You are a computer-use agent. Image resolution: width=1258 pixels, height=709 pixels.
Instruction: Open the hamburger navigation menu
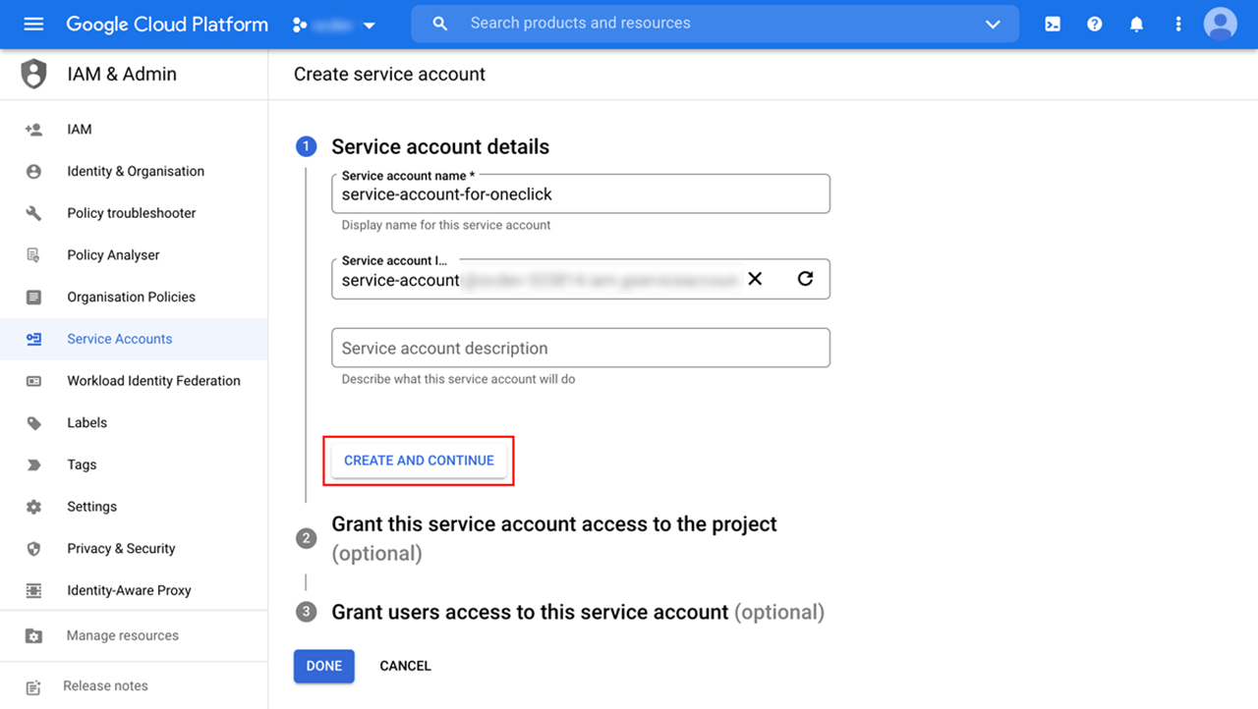pos(33,24)
